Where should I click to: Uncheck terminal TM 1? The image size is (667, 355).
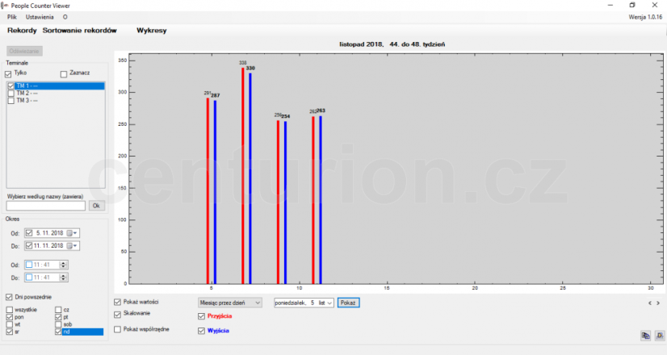pos(11,86)
